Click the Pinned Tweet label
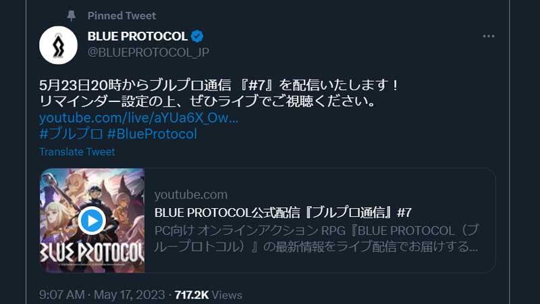The width and height of the screenshot is (540, 304). tap(122, 16)
